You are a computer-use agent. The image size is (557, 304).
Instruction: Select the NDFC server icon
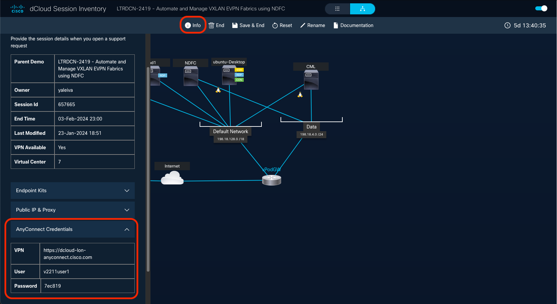[x=191, y=76]
